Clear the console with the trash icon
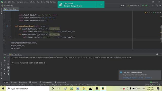Viewport: 162px width, 91px height. pyautogui.click(x=8, y=74)
